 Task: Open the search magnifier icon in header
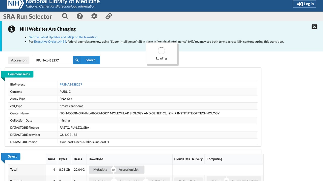tap(65, 16)
